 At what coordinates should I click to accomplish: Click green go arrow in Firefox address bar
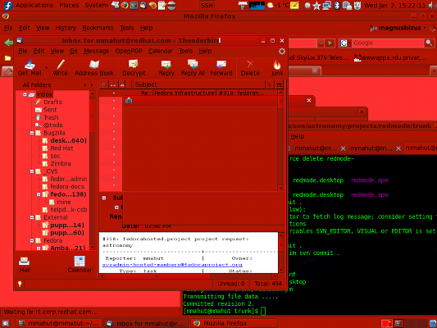[x=330, y=43]
